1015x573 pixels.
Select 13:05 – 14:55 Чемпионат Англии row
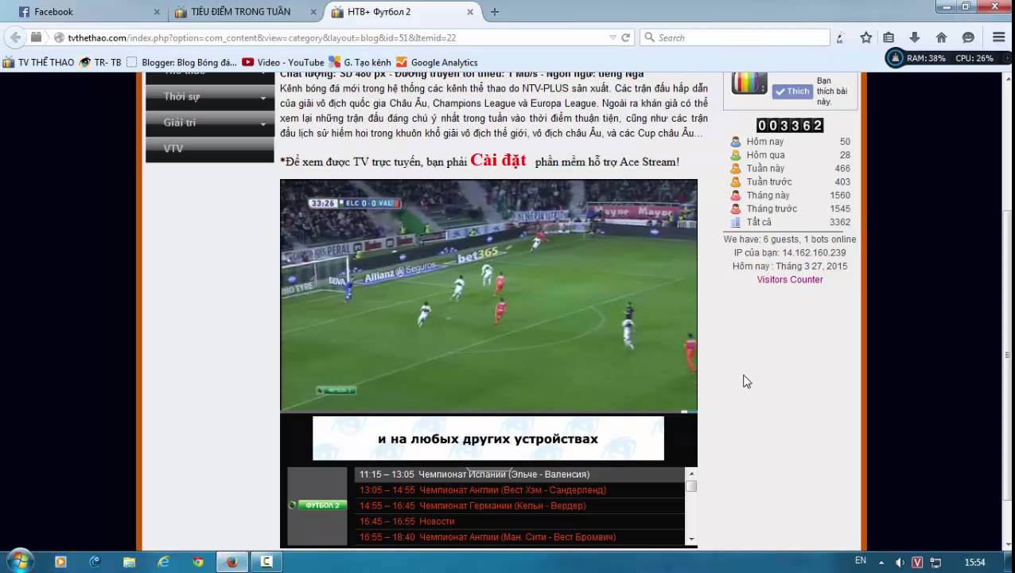click(x=519, y=490)
